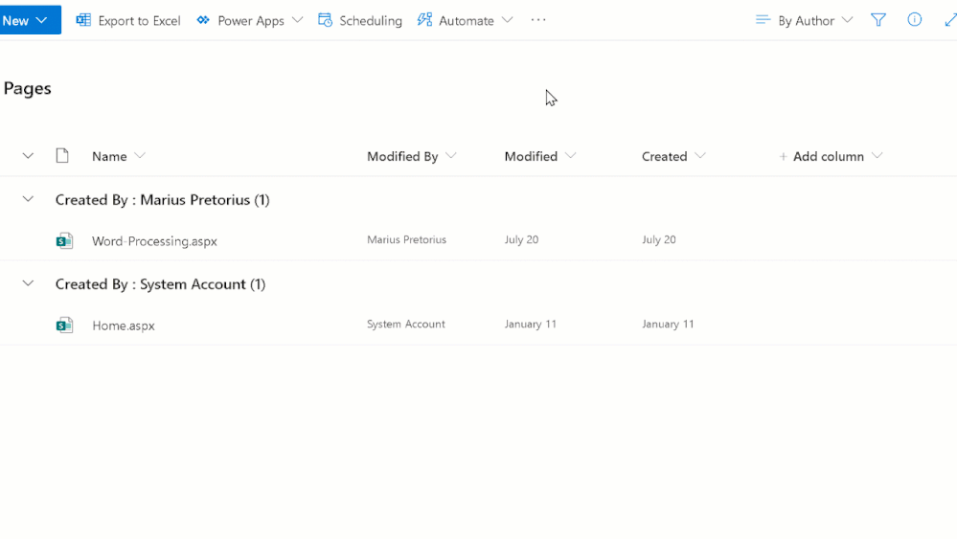Viewport: 957px width, 539px height.
Task: Click the Power Apps icon
Action: tap(203, 20)
